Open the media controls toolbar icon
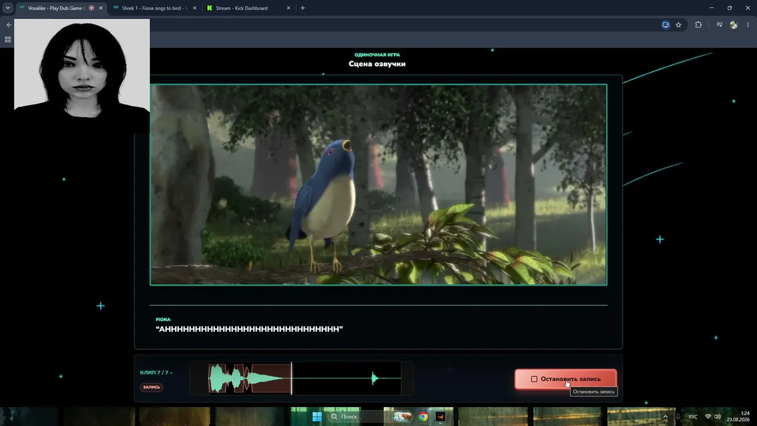This screenshot has height=426, width=757. (x=719, y=25)
